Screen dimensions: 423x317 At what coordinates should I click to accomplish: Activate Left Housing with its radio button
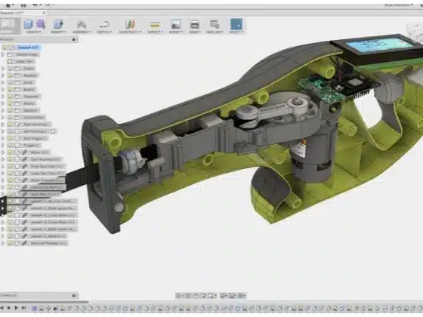point(53,131)
